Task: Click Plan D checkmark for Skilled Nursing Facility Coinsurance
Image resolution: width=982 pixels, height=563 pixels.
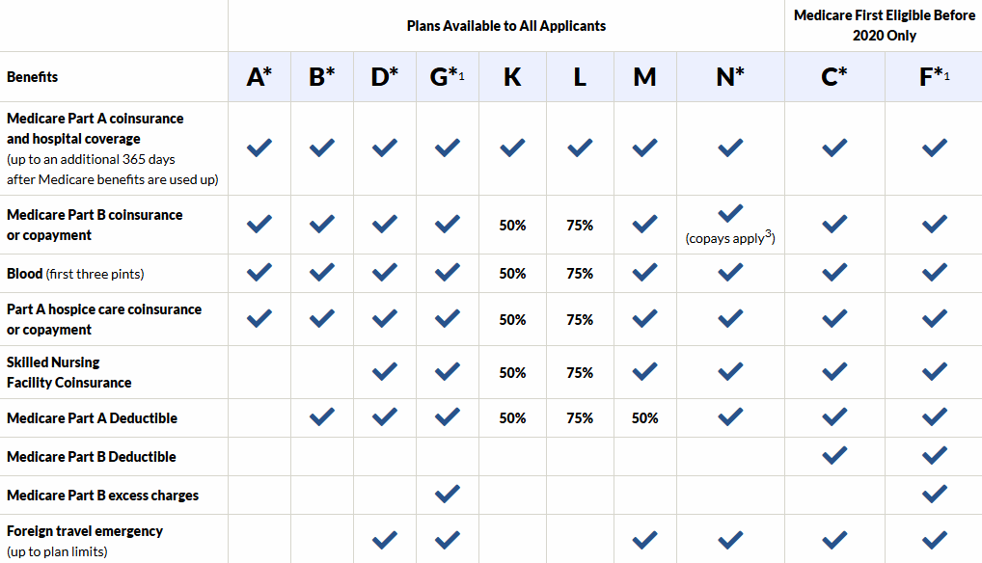Action: pos(385,371)
